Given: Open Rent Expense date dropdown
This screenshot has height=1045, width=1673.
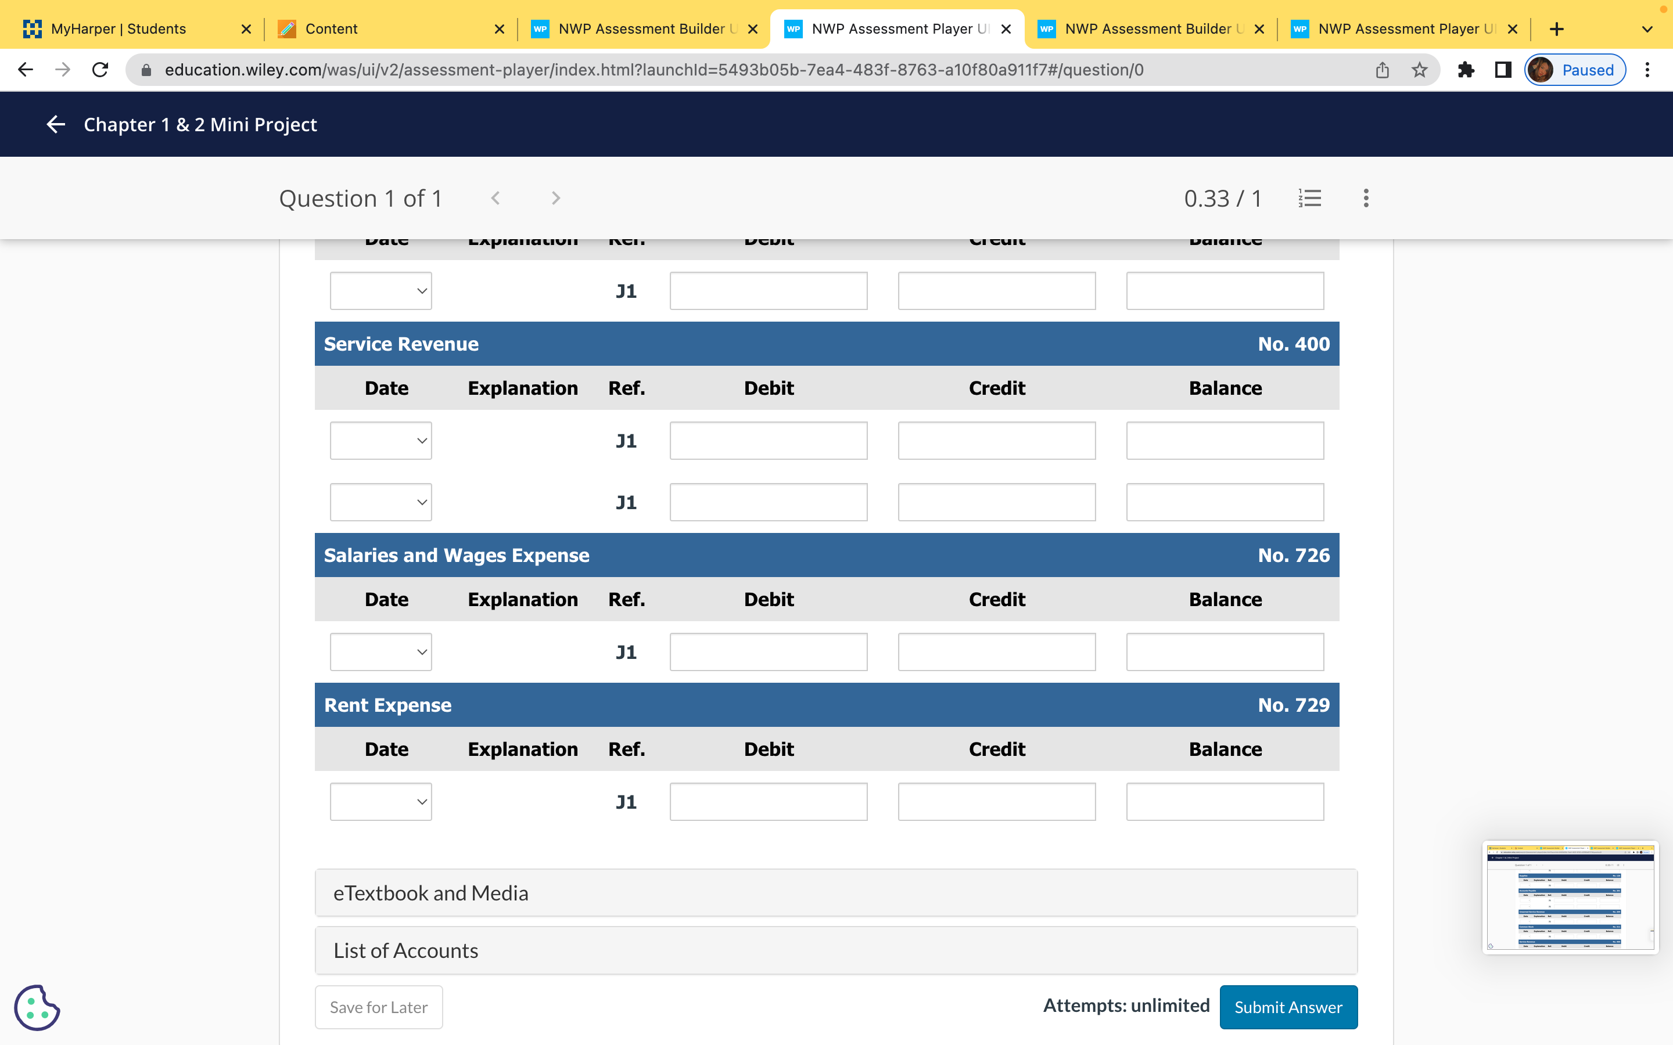Looking at the screenshot, I should pyautogui.click(x=381, y=802).
